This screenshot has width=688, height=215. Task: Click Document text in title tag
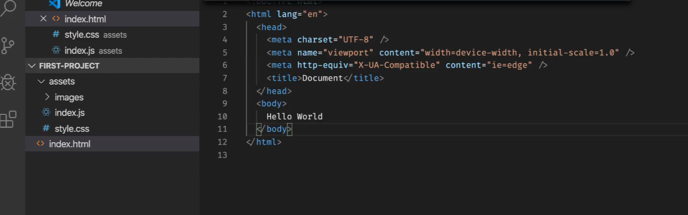coord(323,78)
